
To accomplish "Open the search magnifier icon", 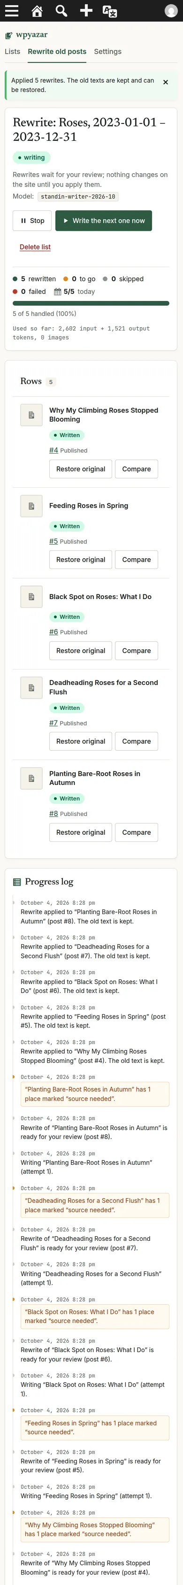I will pyautogui.click(x=61, y=10).
